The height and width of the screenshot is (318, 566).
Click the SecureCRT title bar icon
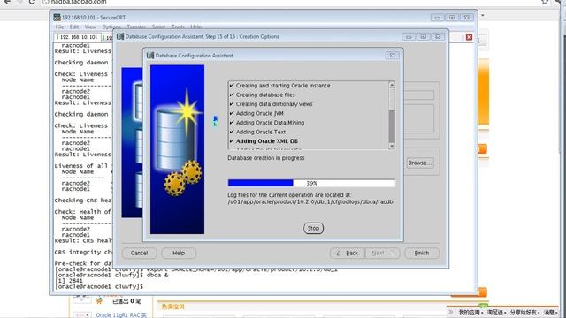click(x=57, y=18)
